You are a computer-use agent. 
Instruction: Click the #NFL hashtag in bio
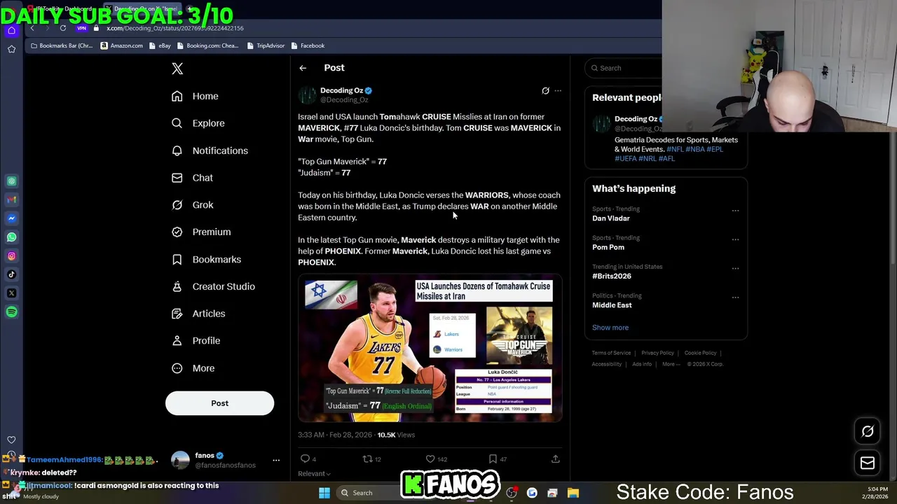click(675, 149)
